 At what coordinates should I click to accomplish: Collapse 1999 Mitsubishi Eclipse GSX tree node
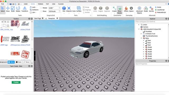pyautogui.click(x=139, y=29)
